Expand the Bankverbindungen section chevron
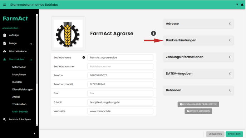This screenshot has height=138, width=246. click(230, 40)
